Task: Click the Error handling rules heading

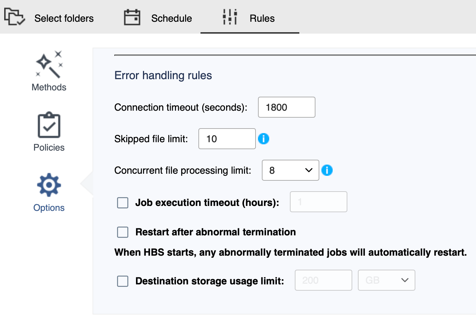Action: (x=163, y=75)
